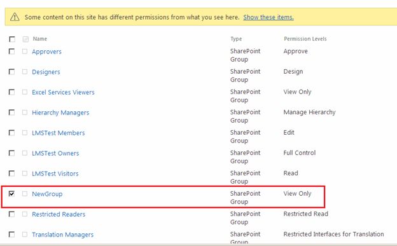Click 'Restricted Interfaces for Translation' text

(333, 234)
